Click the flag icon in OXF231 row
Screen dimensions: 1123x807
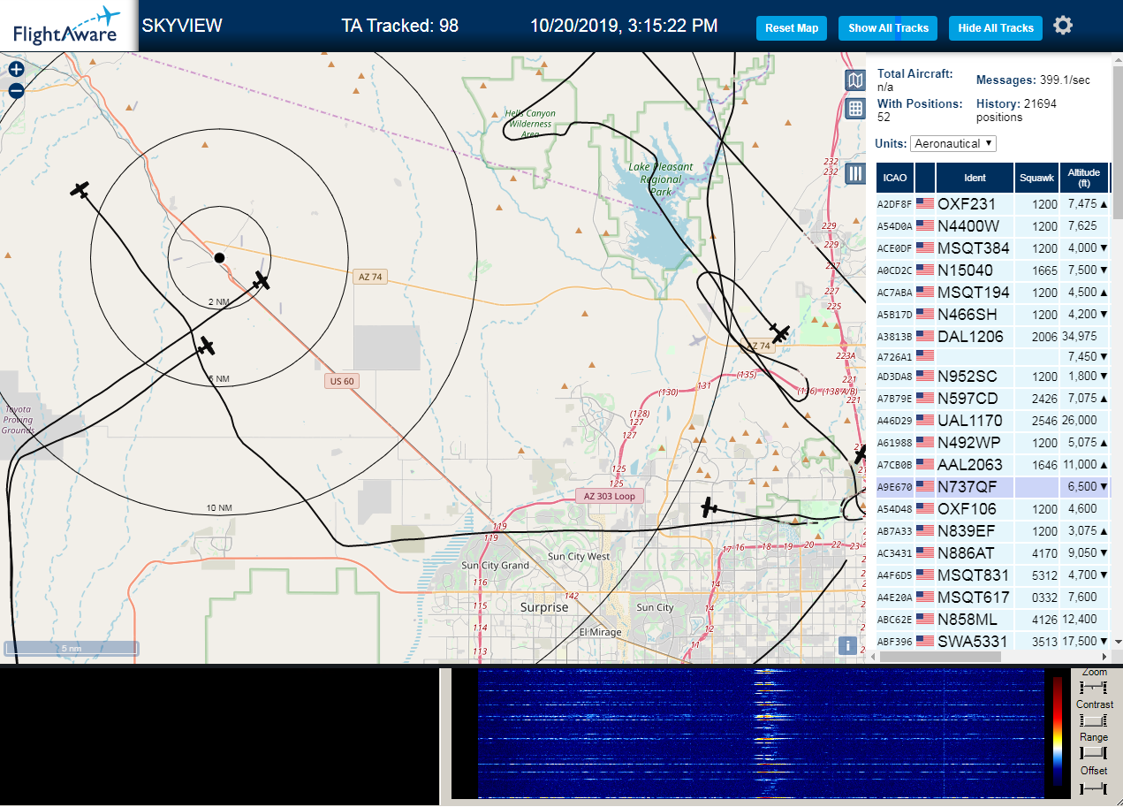(925, 203)
